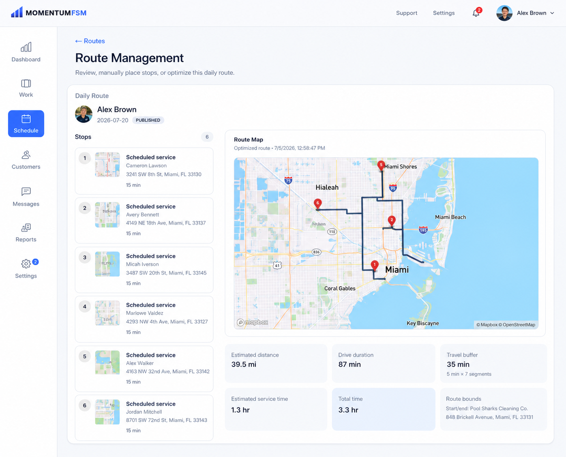The width and height of the screenshot is (566, 457).
Task: Click the MomentumFSM logo
Action: click(x=49, y=13)
